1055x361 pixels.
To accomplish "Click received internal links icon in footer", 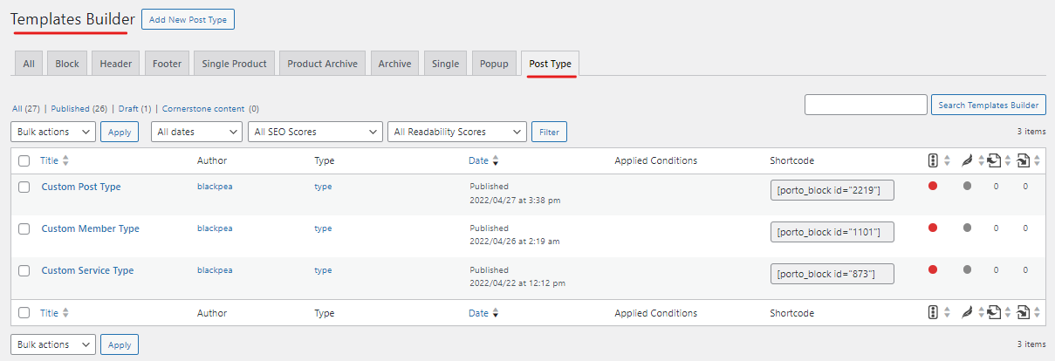I will [1024, 313].
